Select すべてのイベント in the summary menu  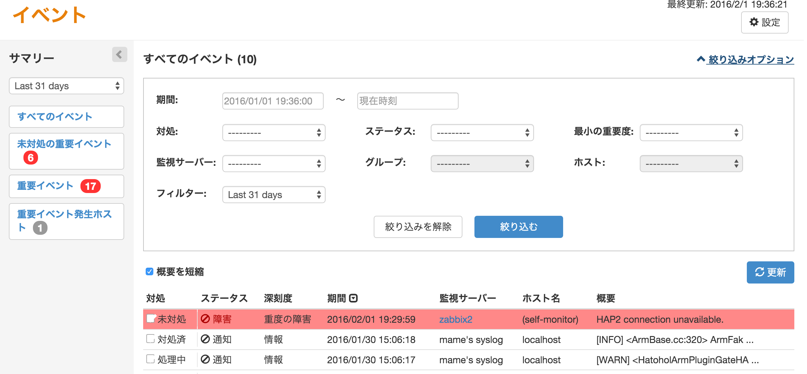(x=55, y=117)
